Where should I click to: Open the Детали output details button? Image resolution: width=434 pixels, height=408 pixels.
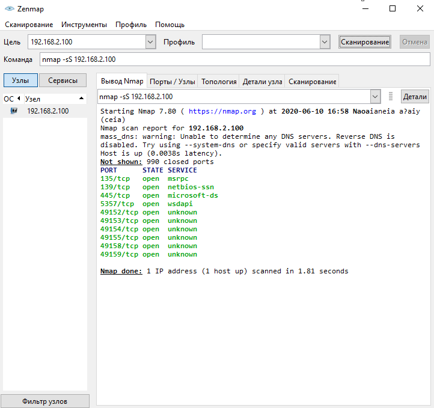[x=415, y=97]
